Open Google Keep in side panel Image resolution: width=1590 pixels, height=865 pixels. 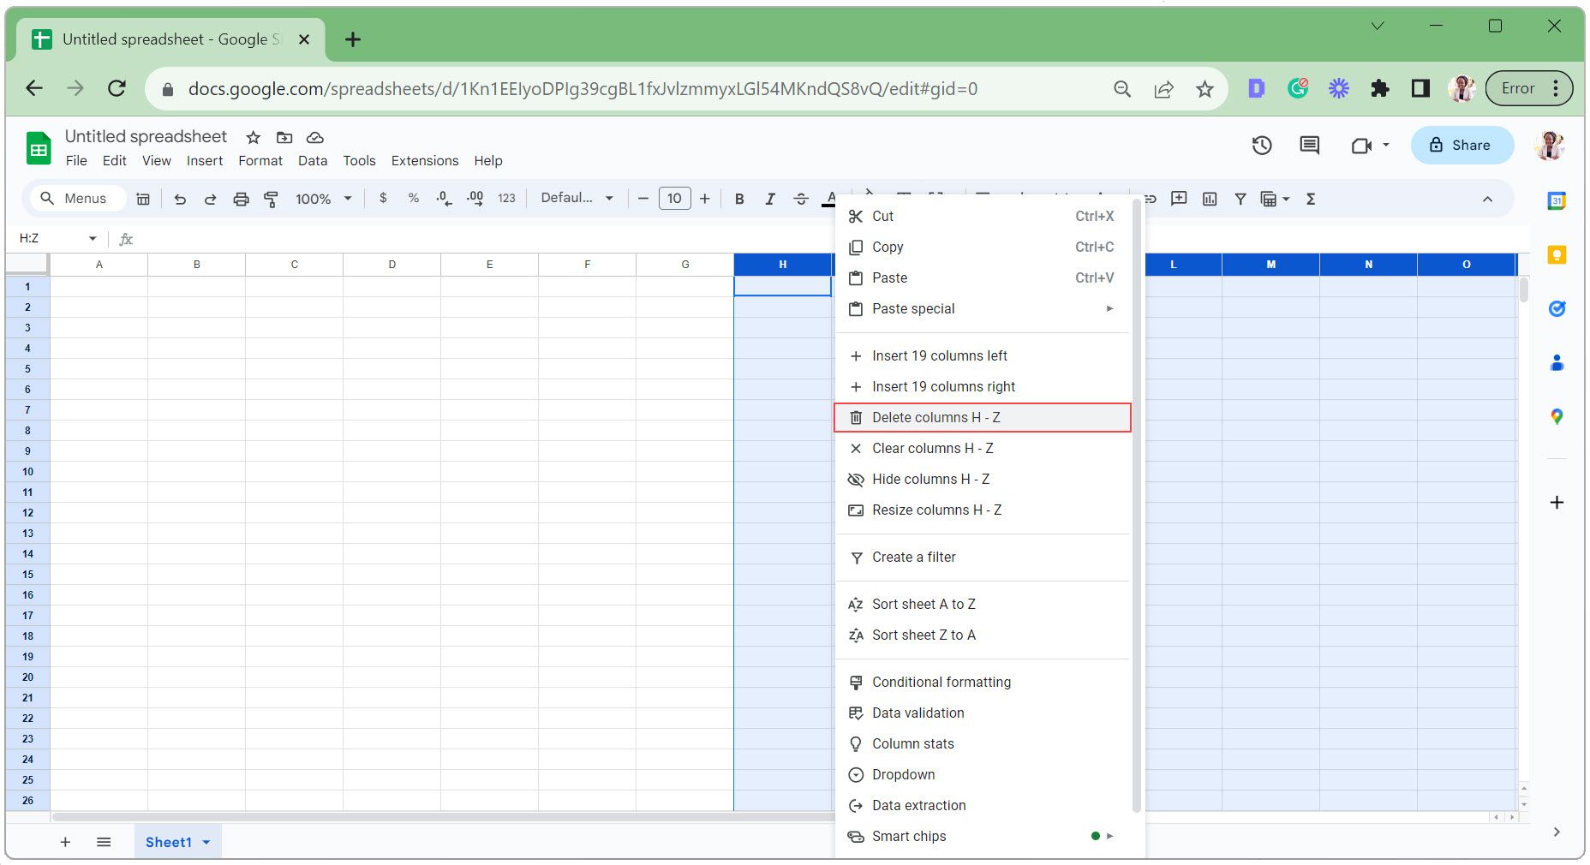pos(1557,255)
